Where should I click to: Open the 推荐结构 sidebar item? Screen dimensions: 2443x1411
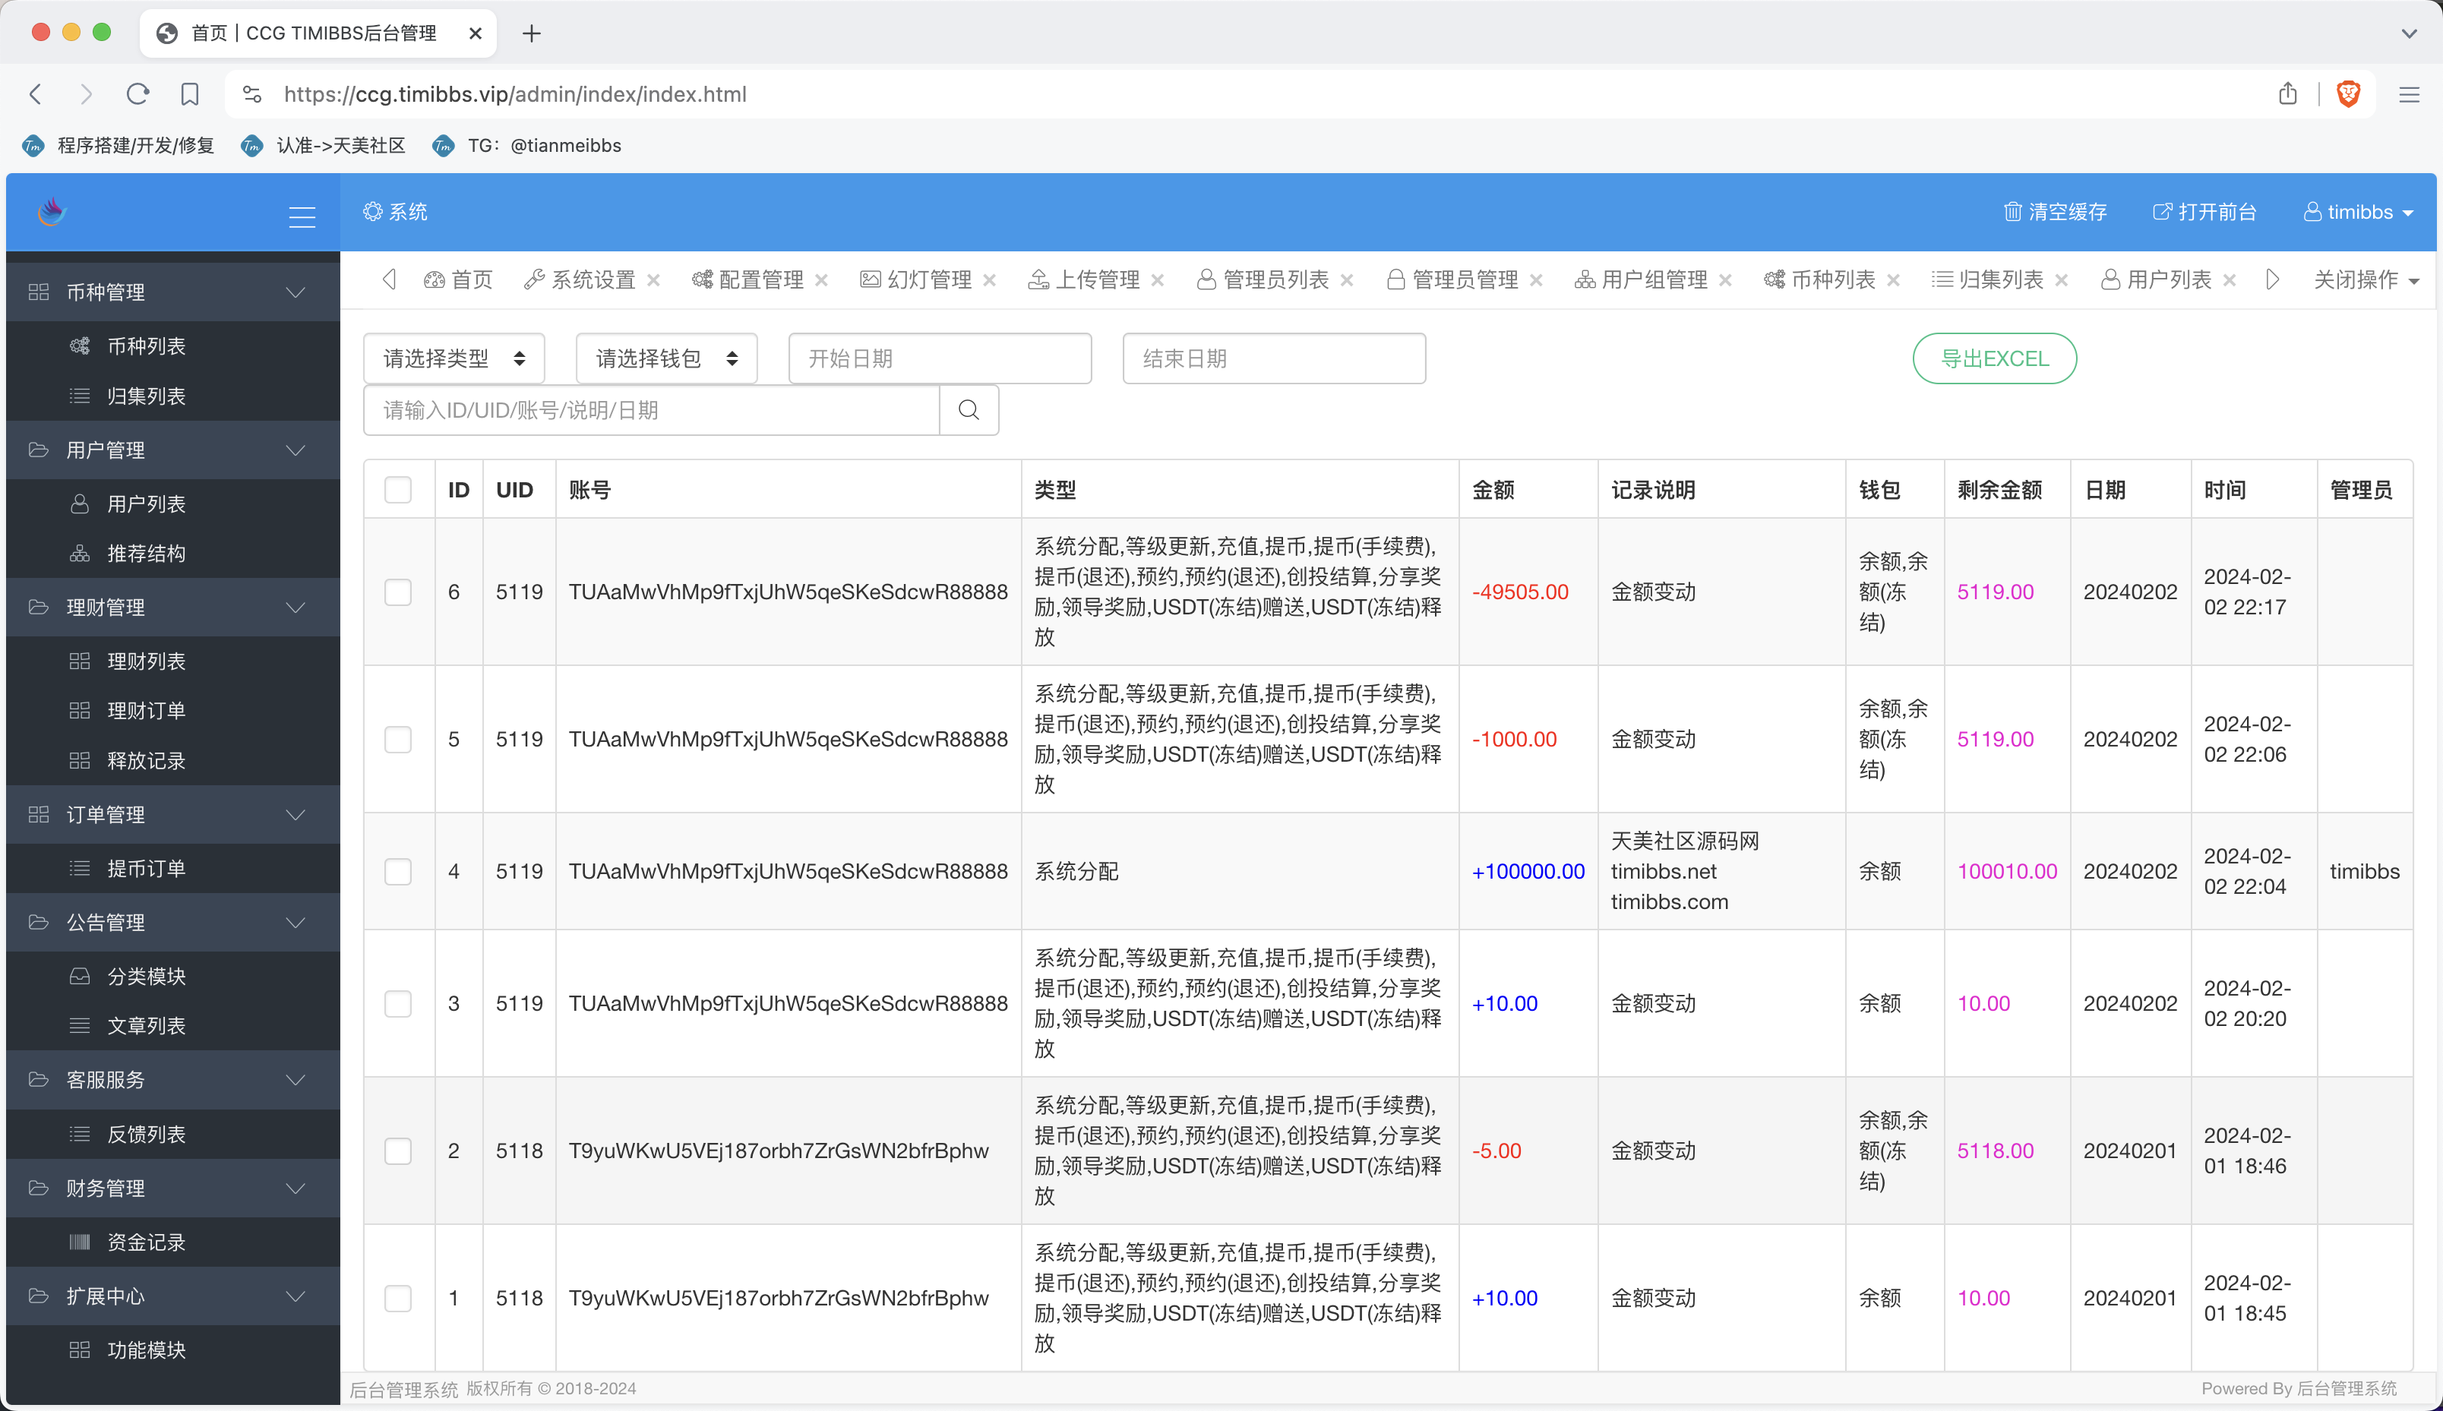172,554
